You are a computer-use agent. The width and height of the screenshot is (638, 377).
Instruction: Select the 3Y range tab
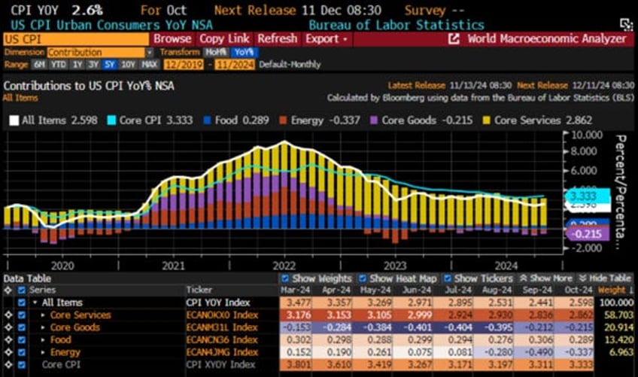[93, 64]
